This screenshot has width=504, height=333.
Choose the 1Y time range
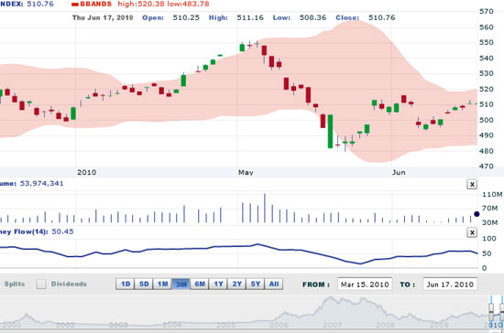click(x=219, y=284)
